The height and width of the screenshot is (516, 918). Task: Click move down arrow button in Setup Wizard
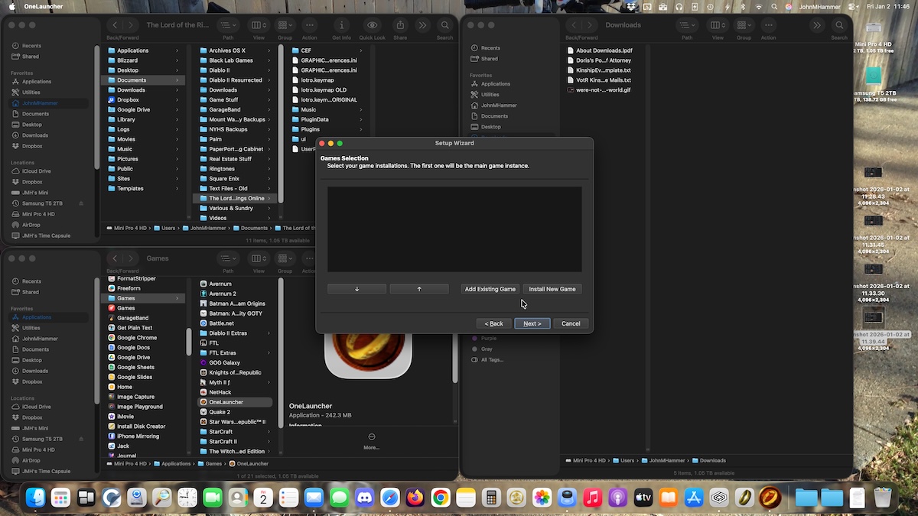point(357,289)
